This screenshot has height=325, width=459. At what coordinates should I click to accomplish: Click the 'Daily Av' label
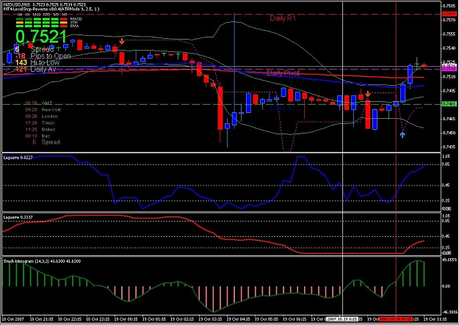(x=43, y=70)
